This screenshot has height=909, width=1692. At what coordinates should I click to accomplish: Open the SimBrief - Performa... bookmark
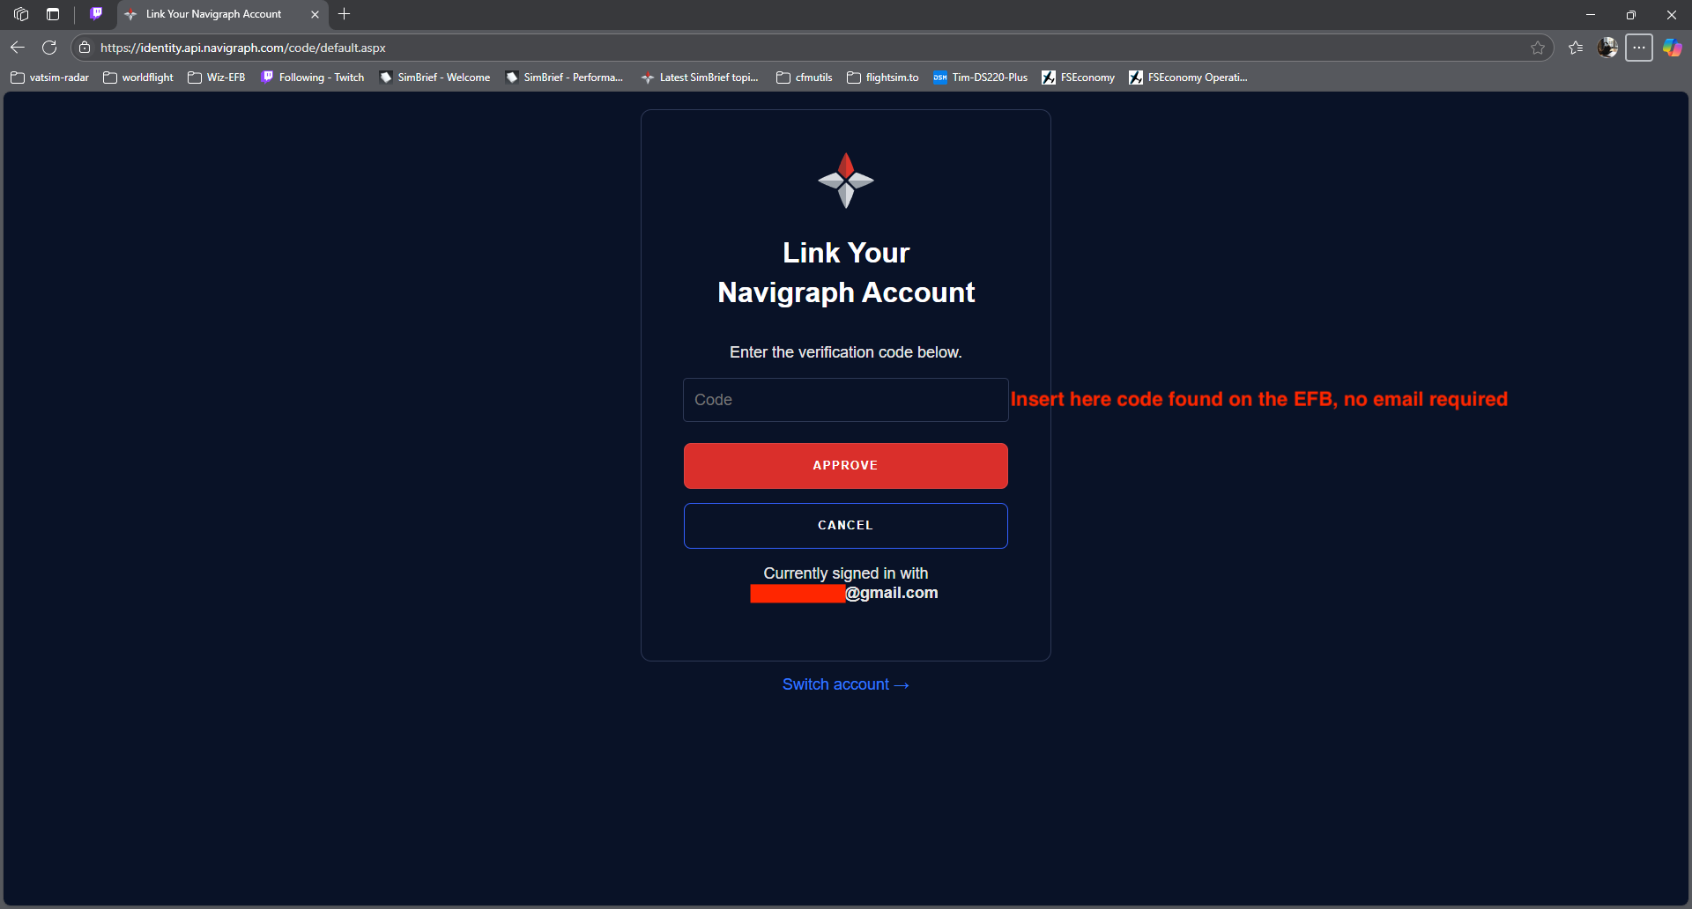point(564,78)
